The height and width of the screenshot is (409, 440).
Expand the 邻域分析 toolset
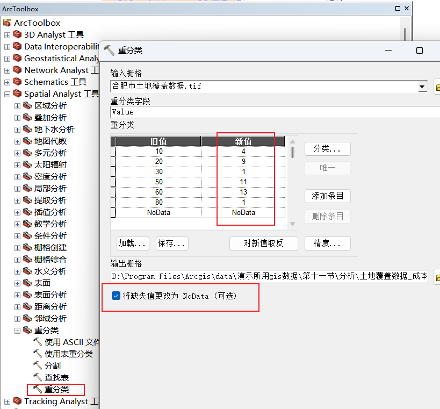17,319
